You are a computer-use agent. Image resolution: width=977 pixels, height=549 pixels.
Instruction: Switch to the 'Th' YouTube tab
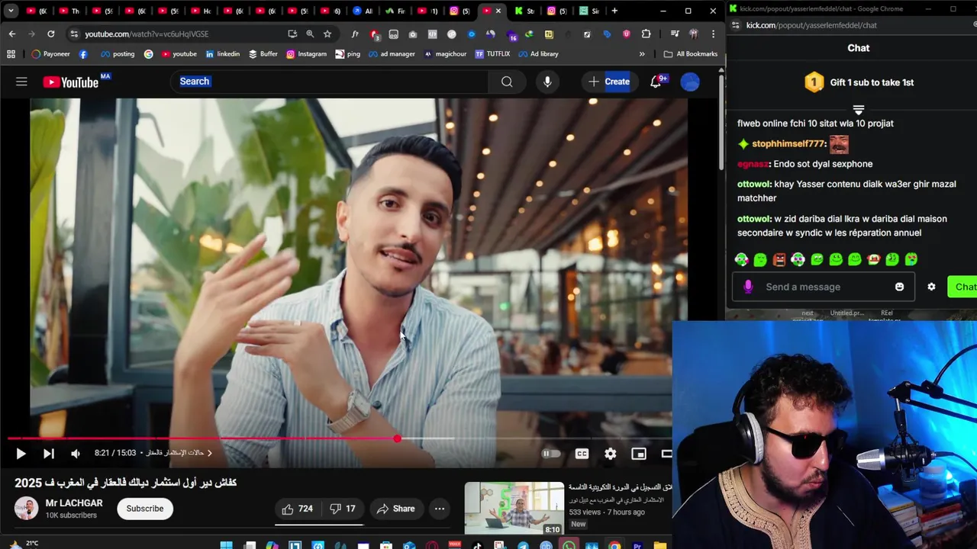(x=69, y=11)
